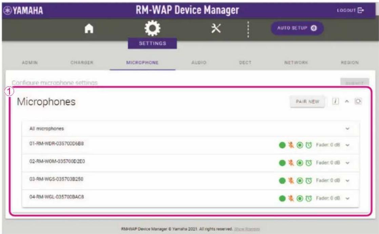The width and height of the screenshot is (379, 234).
Task: Expand microphone 03-RM-WGS-035703B250 row
Action: click(347, 180)
